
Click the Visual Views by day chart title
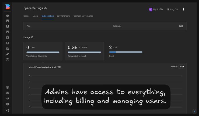[x=45, y=68]
